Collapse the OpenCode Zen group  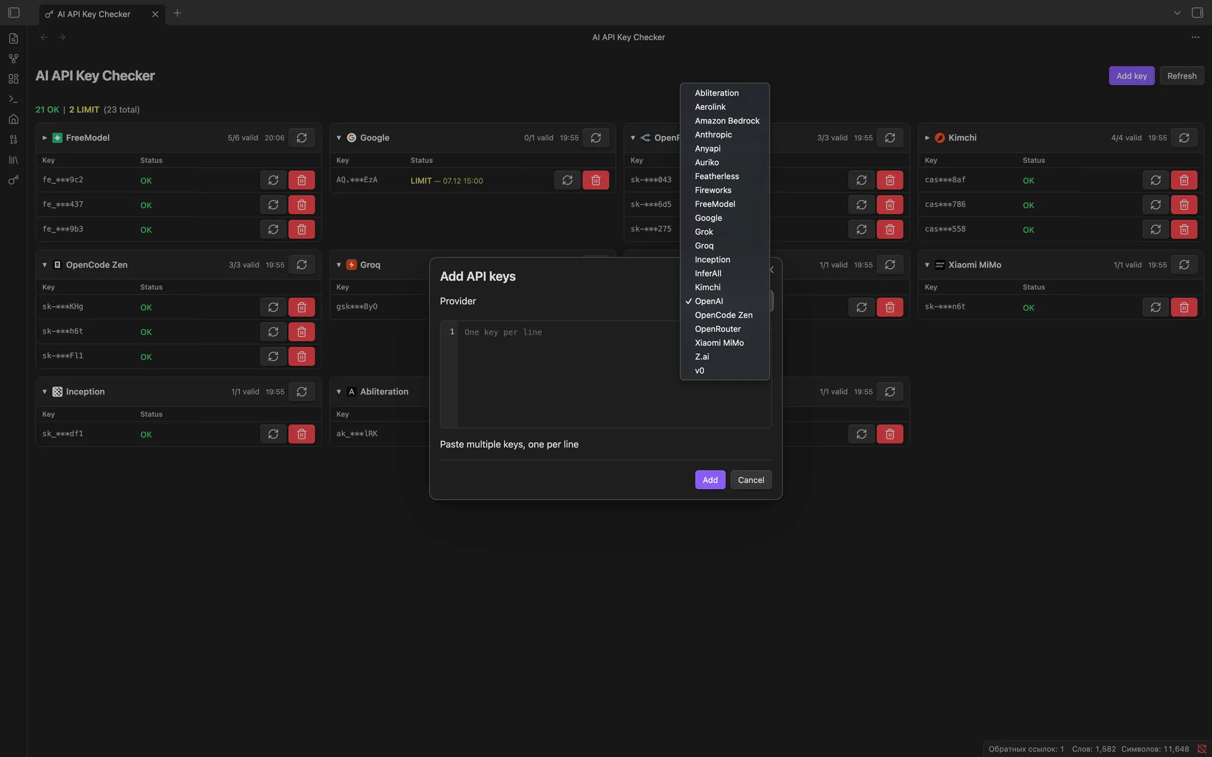pos(44,265)
